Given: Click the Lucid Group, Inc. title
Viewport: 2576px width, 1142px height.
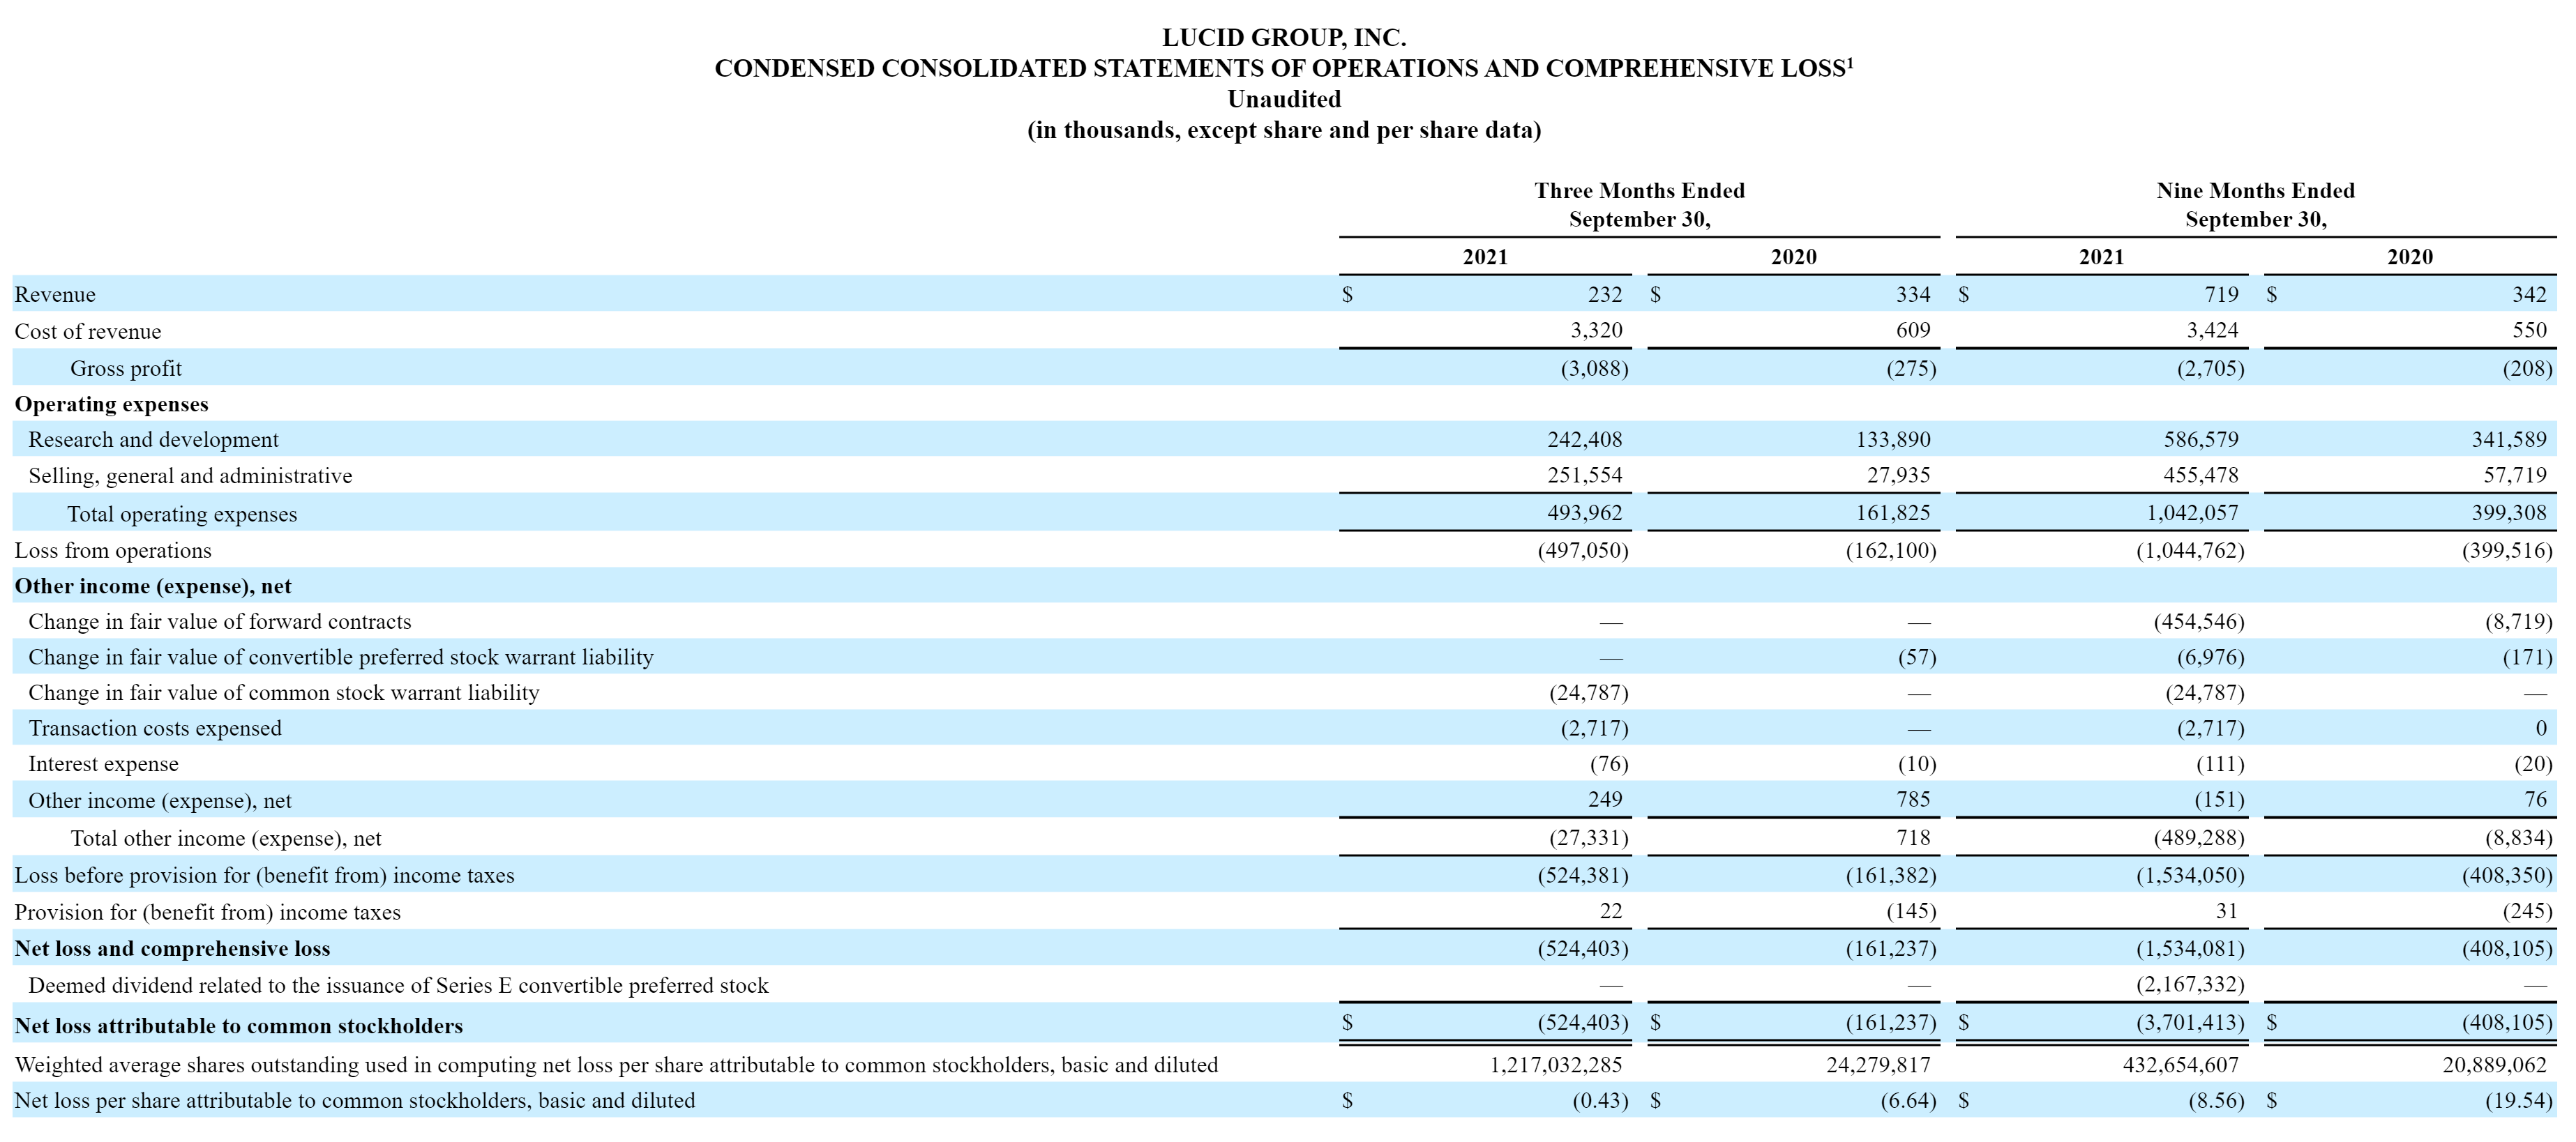Looking at the screenshot, I should point(1284,38).
